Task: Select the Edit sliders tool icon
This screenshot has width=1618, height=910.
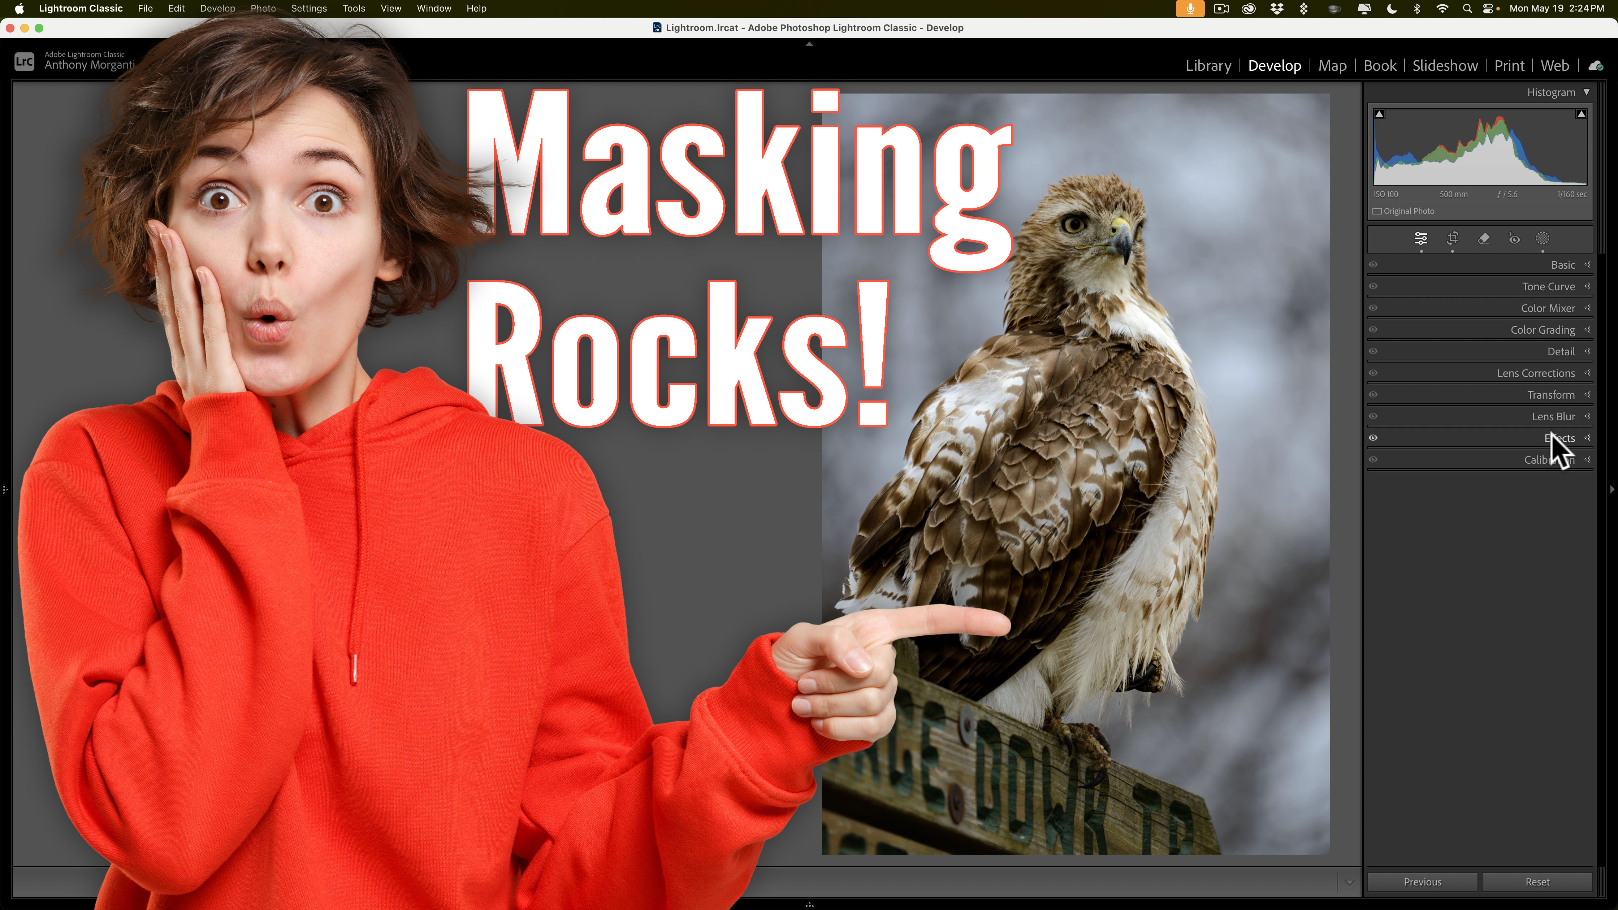Action: (1421, 239)
